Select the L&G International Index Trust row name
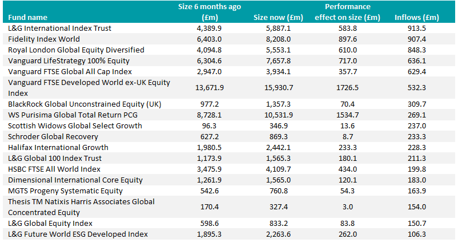Viewport: 462px width, 243px height. click(x=60, y=28)
